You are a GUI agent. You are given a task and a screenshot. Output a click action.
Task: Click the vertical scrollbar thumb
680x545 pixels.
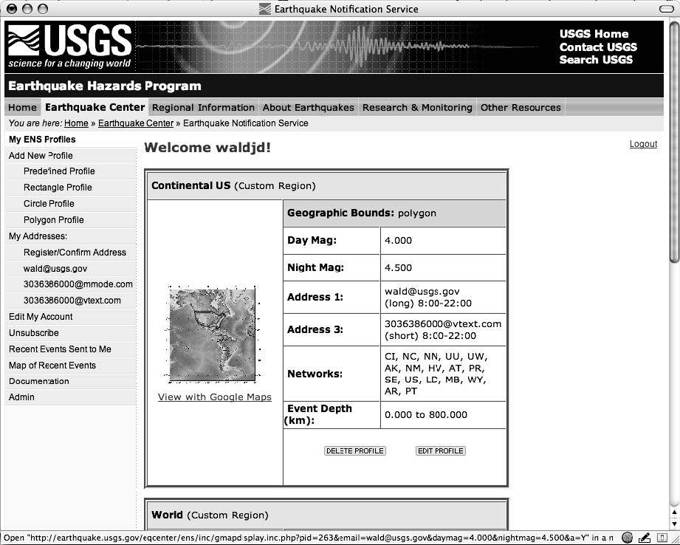click(x=674, y=143)
